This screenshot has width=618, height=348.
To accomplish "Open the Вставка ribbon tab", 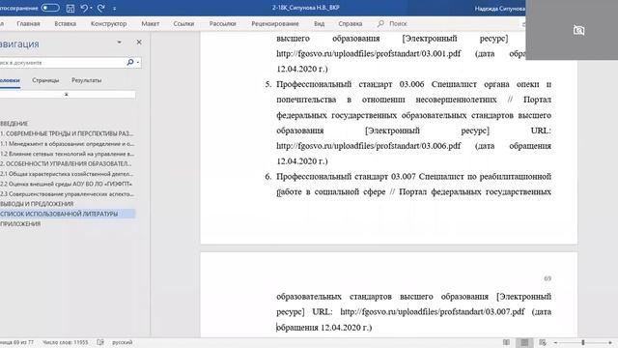I will [65, 23].
